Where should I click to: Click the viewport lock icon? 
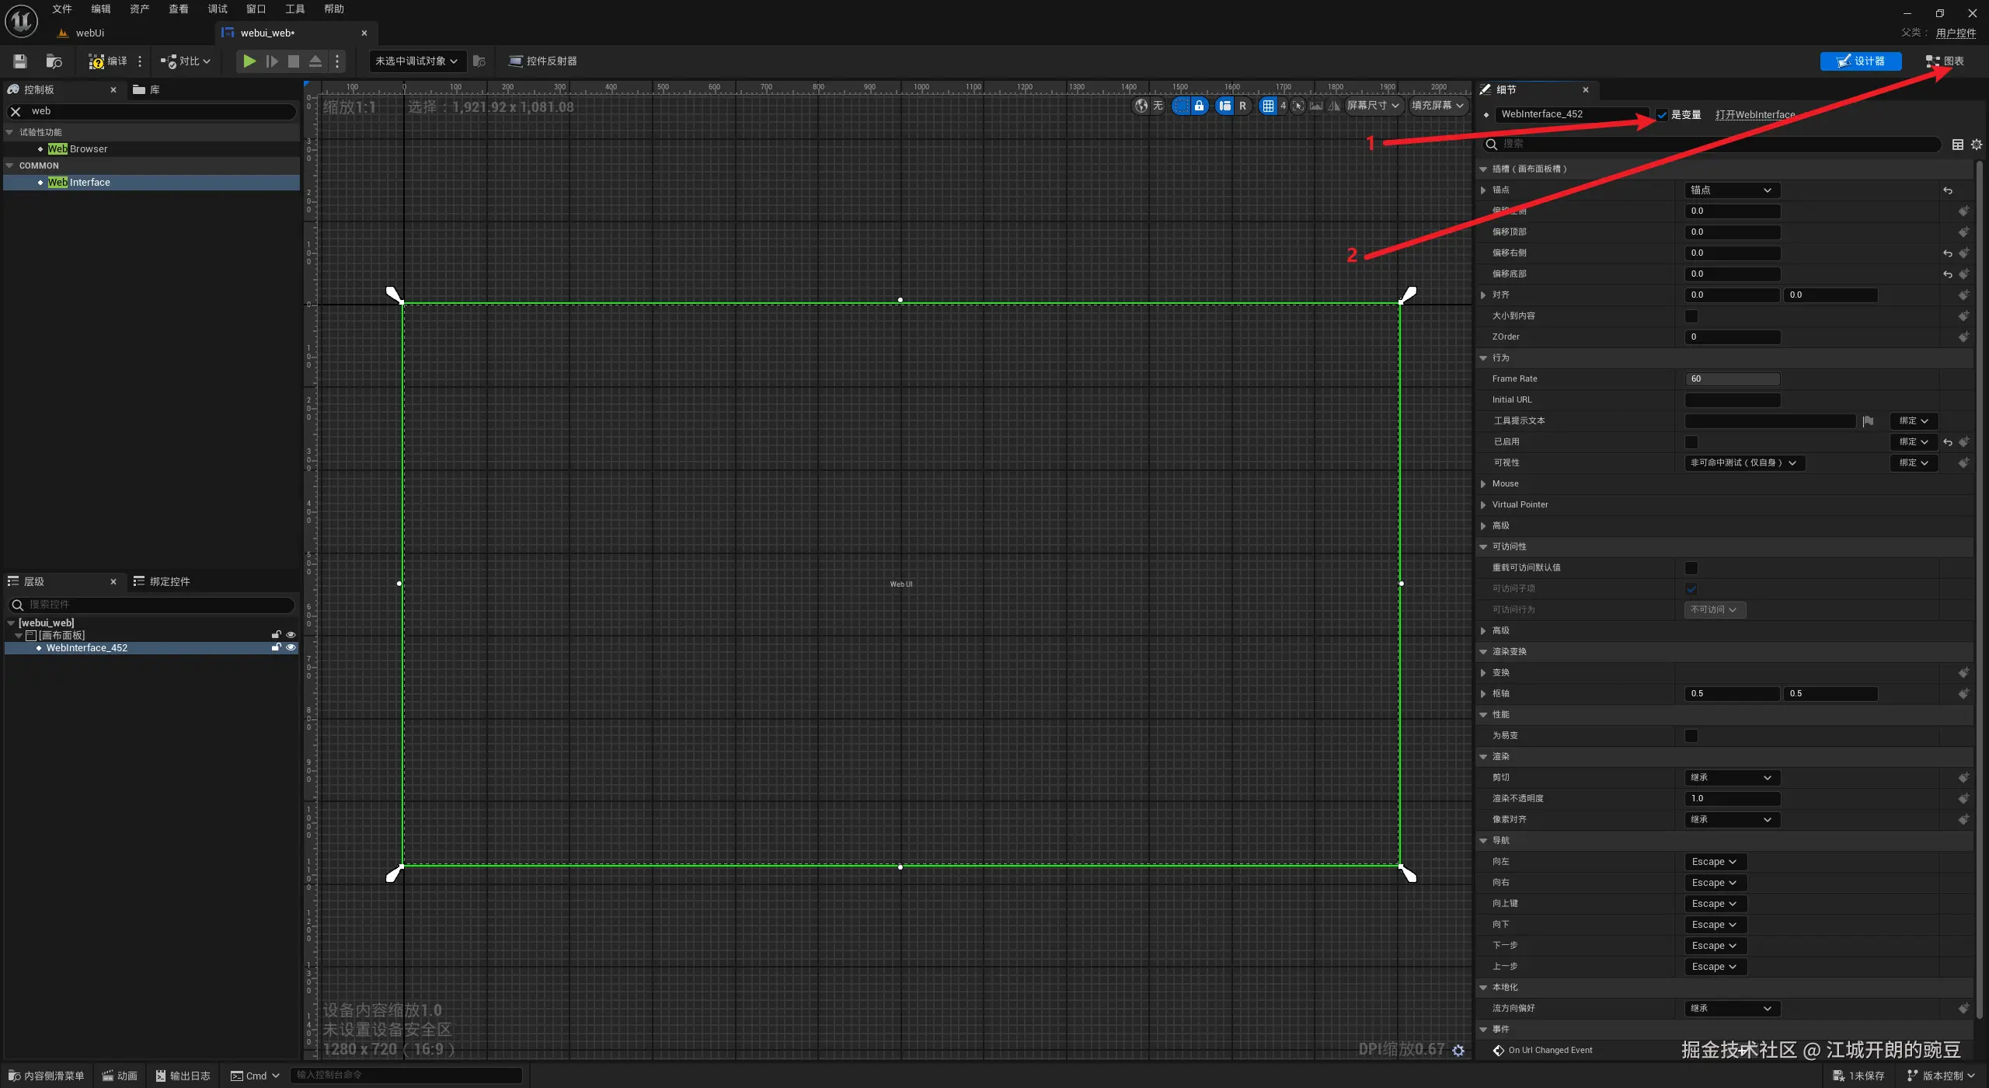1200,106
